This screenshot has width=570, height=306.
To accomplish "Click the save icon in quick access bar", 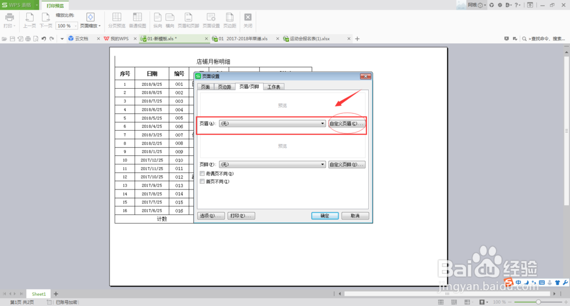I will (13, 39).
